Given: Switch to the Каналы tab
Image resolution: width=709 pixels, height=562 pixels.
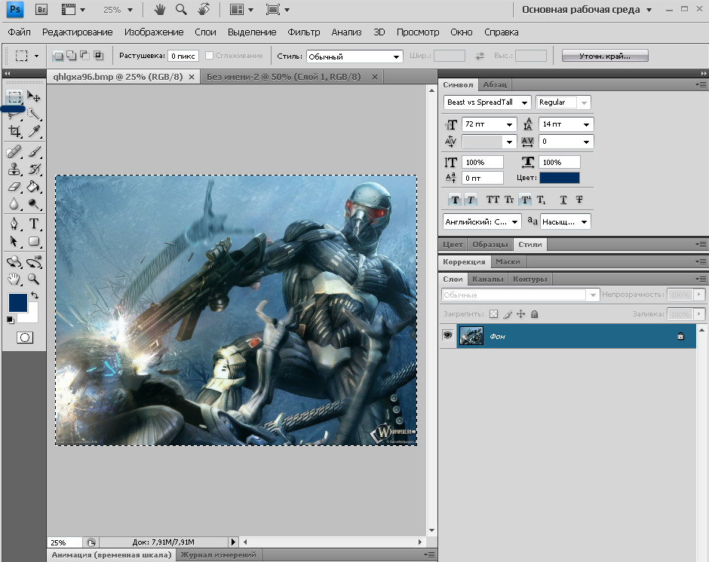Looking at the screenshot, I should (x=486, y=279).
